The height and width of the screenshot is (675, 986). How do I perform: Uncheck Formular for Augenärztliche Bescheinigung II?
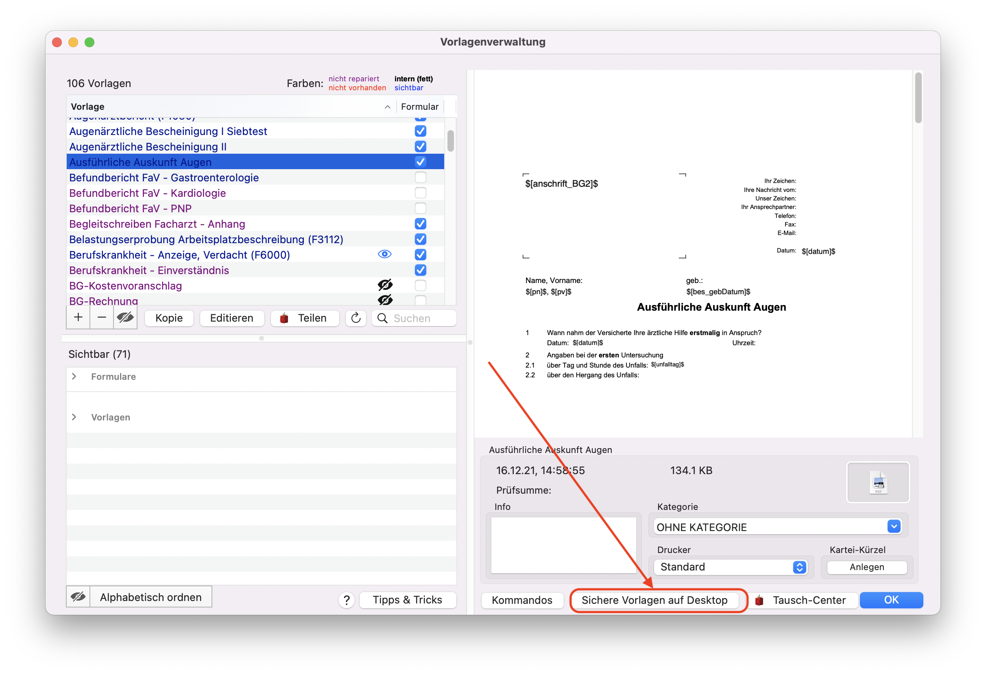pos(420,146)
